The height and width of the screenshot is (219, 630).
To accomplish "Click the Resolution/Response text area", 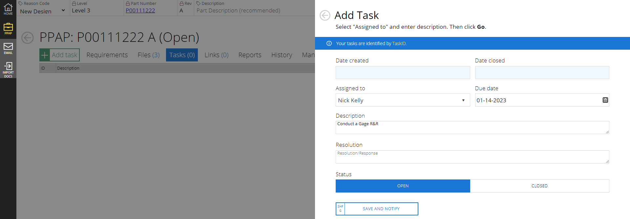I will click(x=472, y=157).
